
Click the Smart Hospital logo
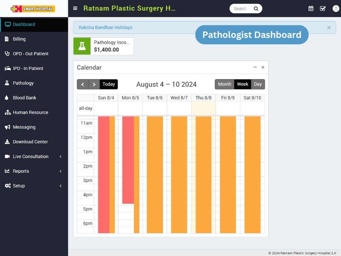33,9
